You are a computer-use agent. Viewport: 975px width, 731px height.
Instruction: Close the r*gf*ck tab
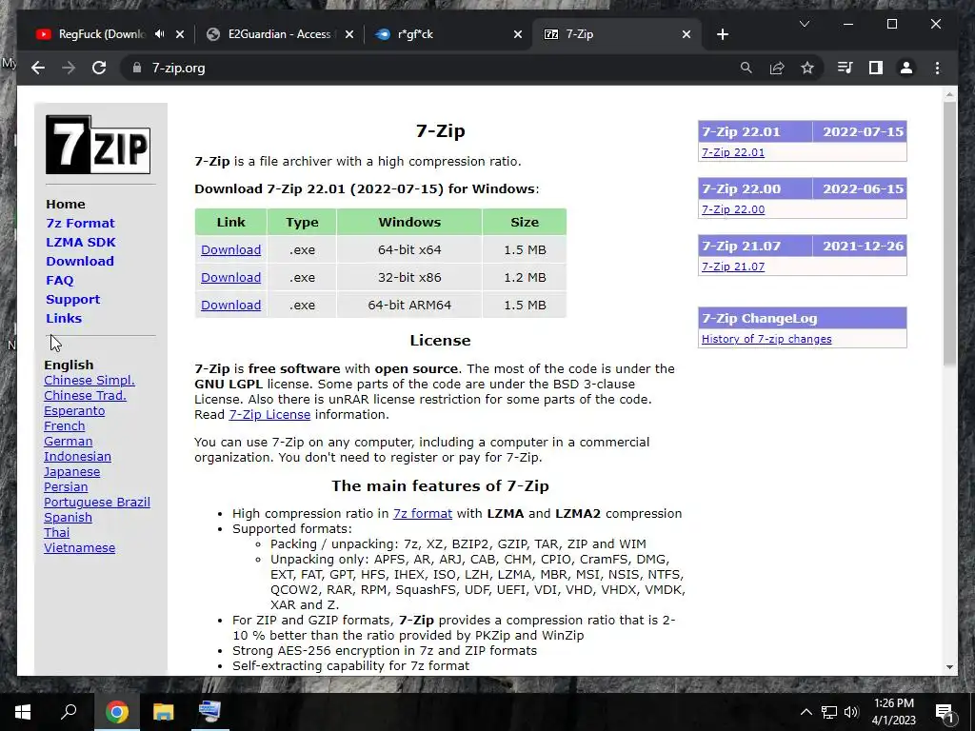point(517,34)
